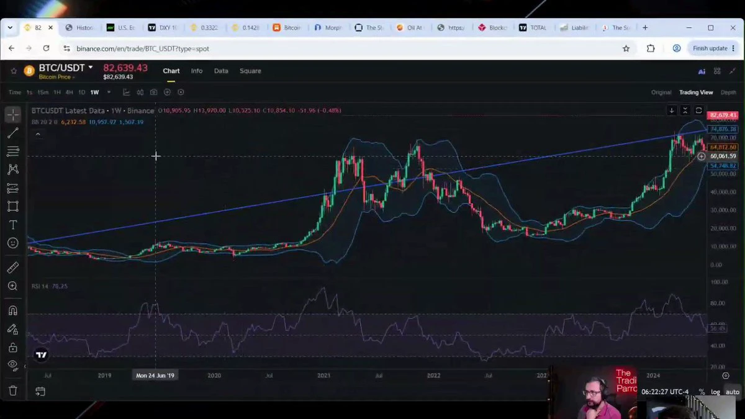Select the 15m time interval
This screenshot has height=419, width=745.
point(43,92)
